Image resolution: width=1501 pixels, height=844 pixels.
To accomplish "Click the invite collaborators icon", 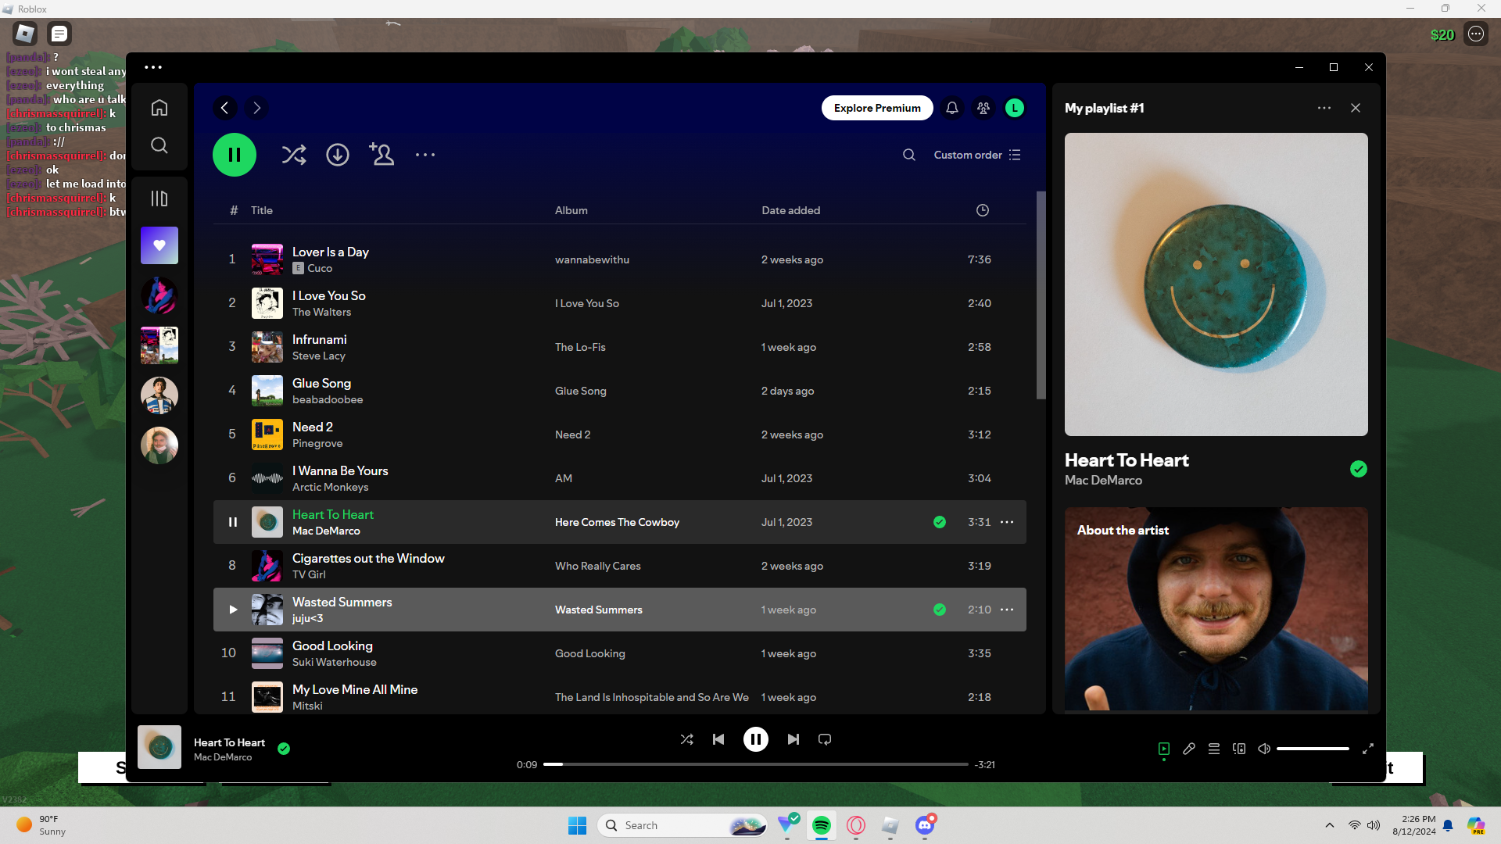I will click(x=382, y=155).
